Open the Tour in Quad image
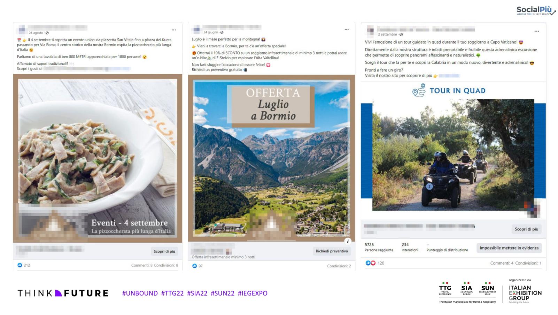 click(453, 150)
